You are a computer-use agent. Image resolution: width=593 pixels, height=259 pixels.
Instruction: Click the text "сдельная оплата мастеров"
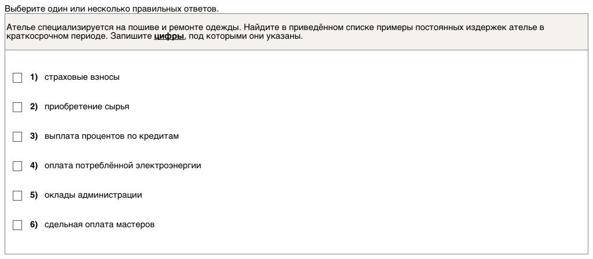point(100,224)
